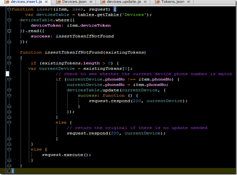Image resolution: width=237 pixels, height=175 pixels.
Task: Collapse the if (existingTokens.length > 0) block
Action: click(x=9, y=63)
